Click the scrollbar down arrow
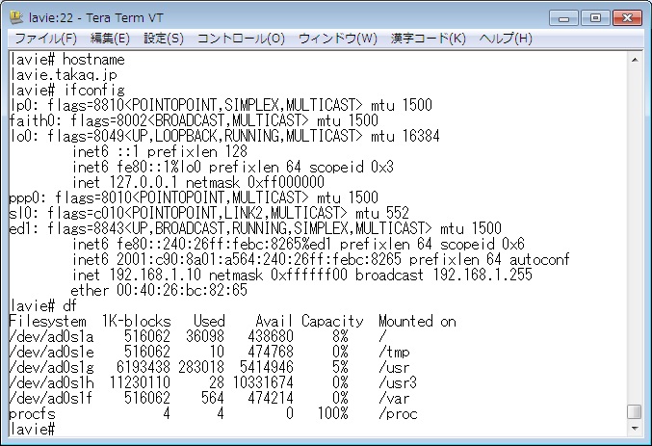 635,428
